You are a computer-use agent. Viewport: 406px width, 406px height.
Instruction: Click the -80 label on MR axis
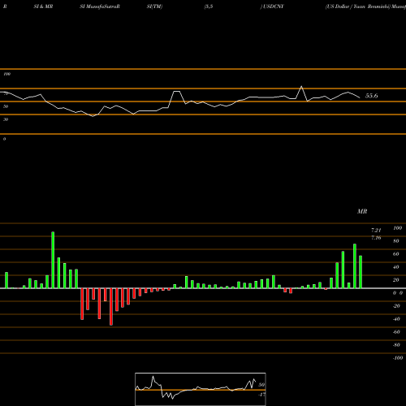[x=396, y=345]
